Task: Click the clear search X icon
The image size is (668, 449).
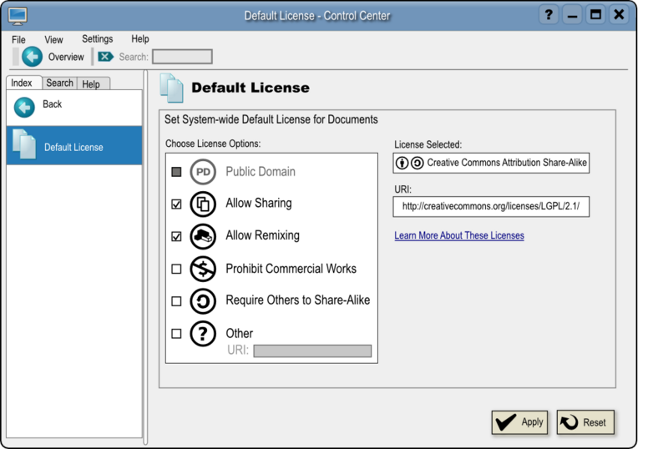Action: tap(105, 57)
